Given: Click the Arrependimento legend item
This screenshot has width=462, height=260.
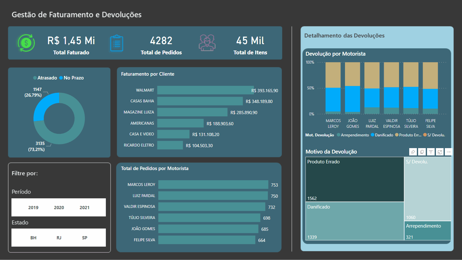Looking at the screenshot, I should 353,135.
